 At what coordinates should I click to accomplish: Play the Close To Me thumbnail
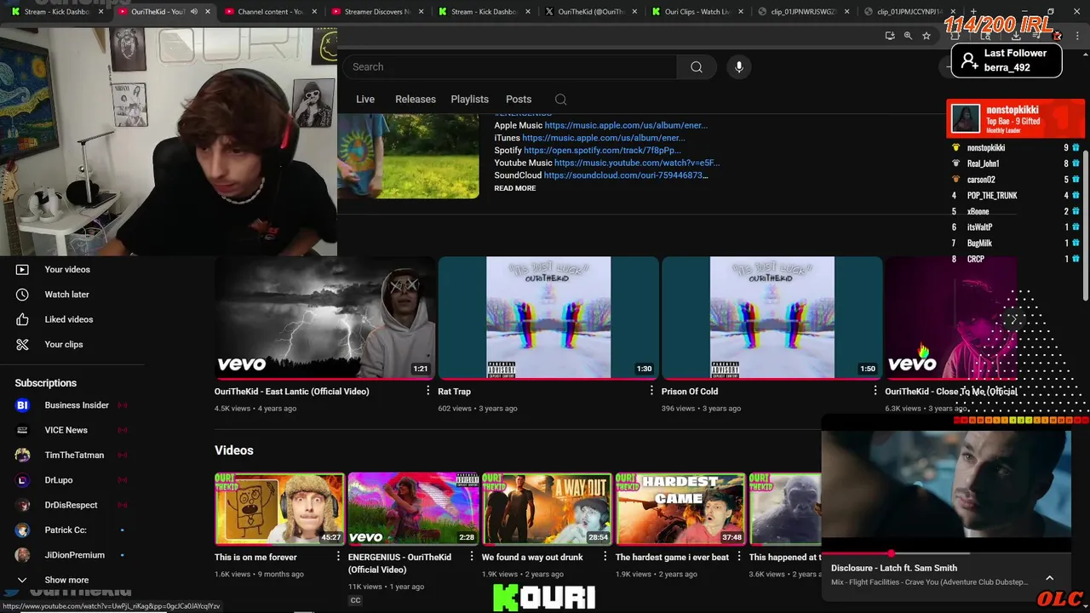pos(949,318)
